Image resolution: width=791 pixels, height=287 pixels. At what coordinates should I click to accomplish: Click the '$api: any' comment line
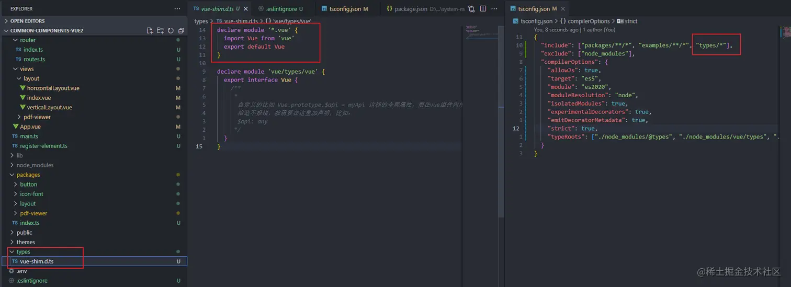252,122
